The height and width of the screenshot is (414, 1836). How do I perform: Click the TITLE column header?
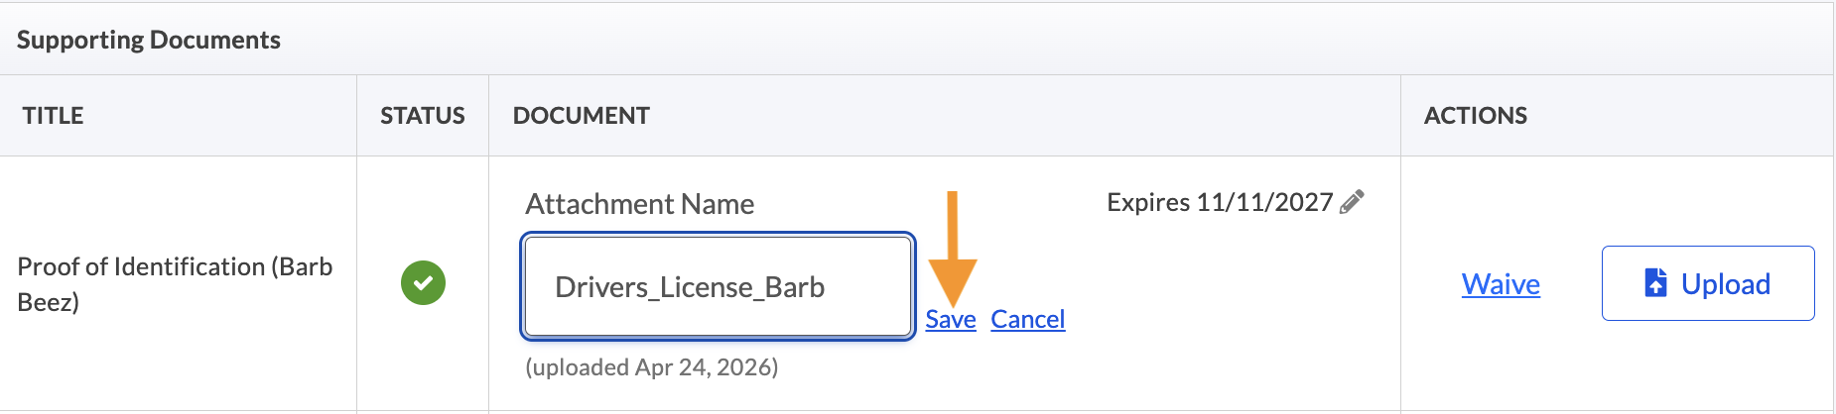[54, 116]
